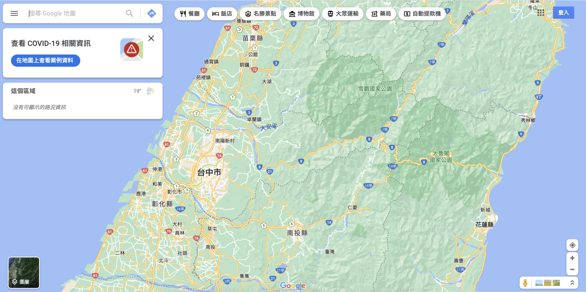Click the weather icon beside 19°
Screen dimensions: 586x292
[x=150, y=91]
